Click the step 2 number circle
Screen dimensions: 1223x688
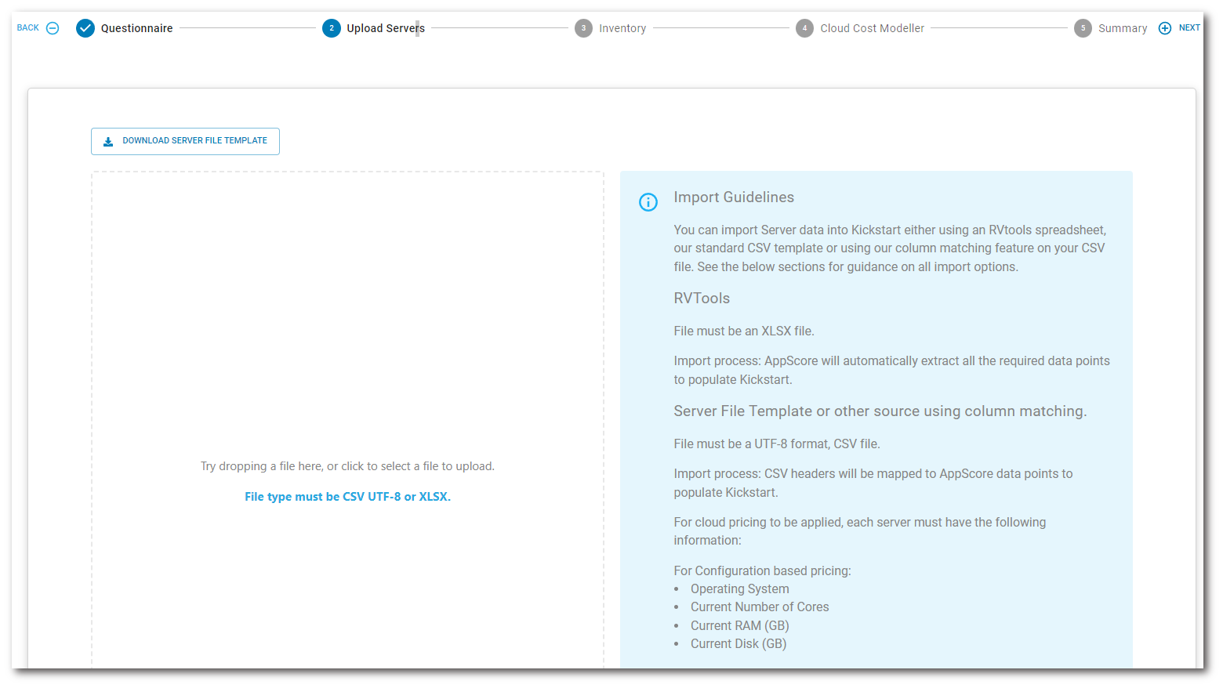[x=332, y=28]
